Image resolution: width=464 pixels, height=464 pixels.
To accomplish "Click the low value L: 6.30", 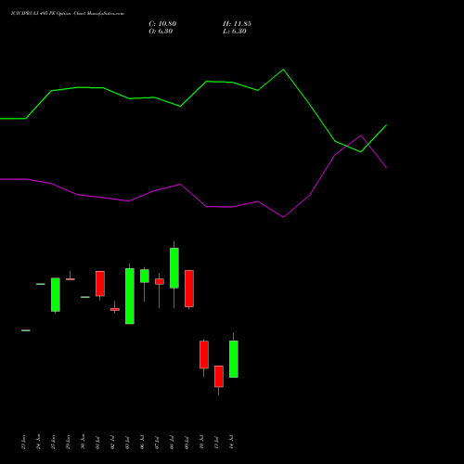I will [235, 32].
